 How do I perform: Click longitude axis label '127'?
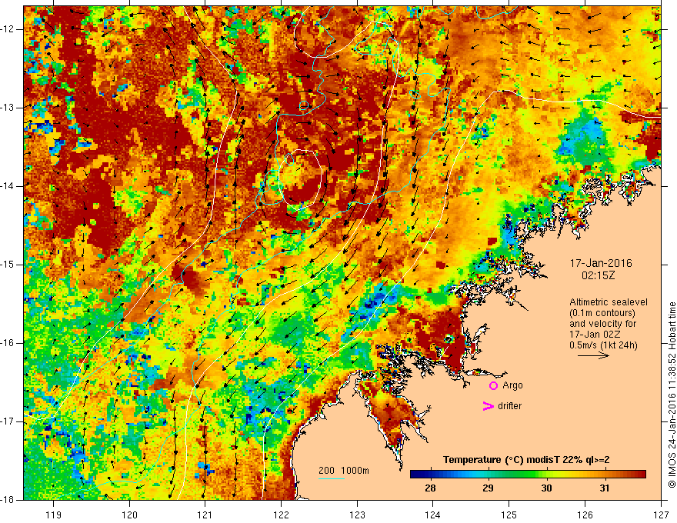[661, 515]
